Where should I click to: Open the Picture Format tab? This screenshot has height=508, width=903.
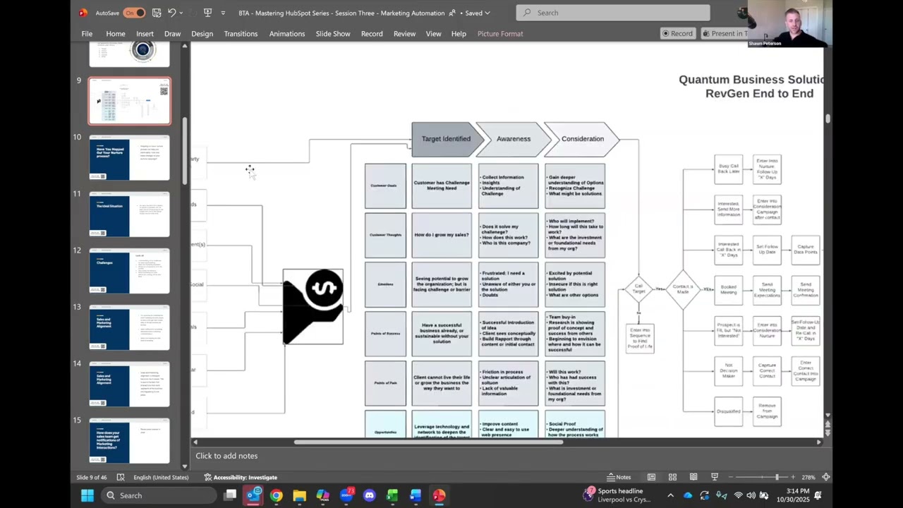[x=500, y=33]
